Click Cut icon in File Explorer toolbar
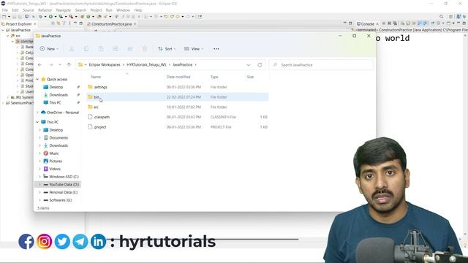The image size is (468, 263). (72, 49)
